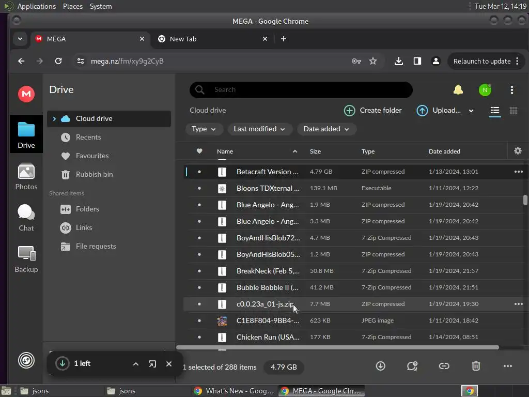Screen dimensions: 529x397
Task: Select Bloons TDXternal file row
Action: coord(354,188)
